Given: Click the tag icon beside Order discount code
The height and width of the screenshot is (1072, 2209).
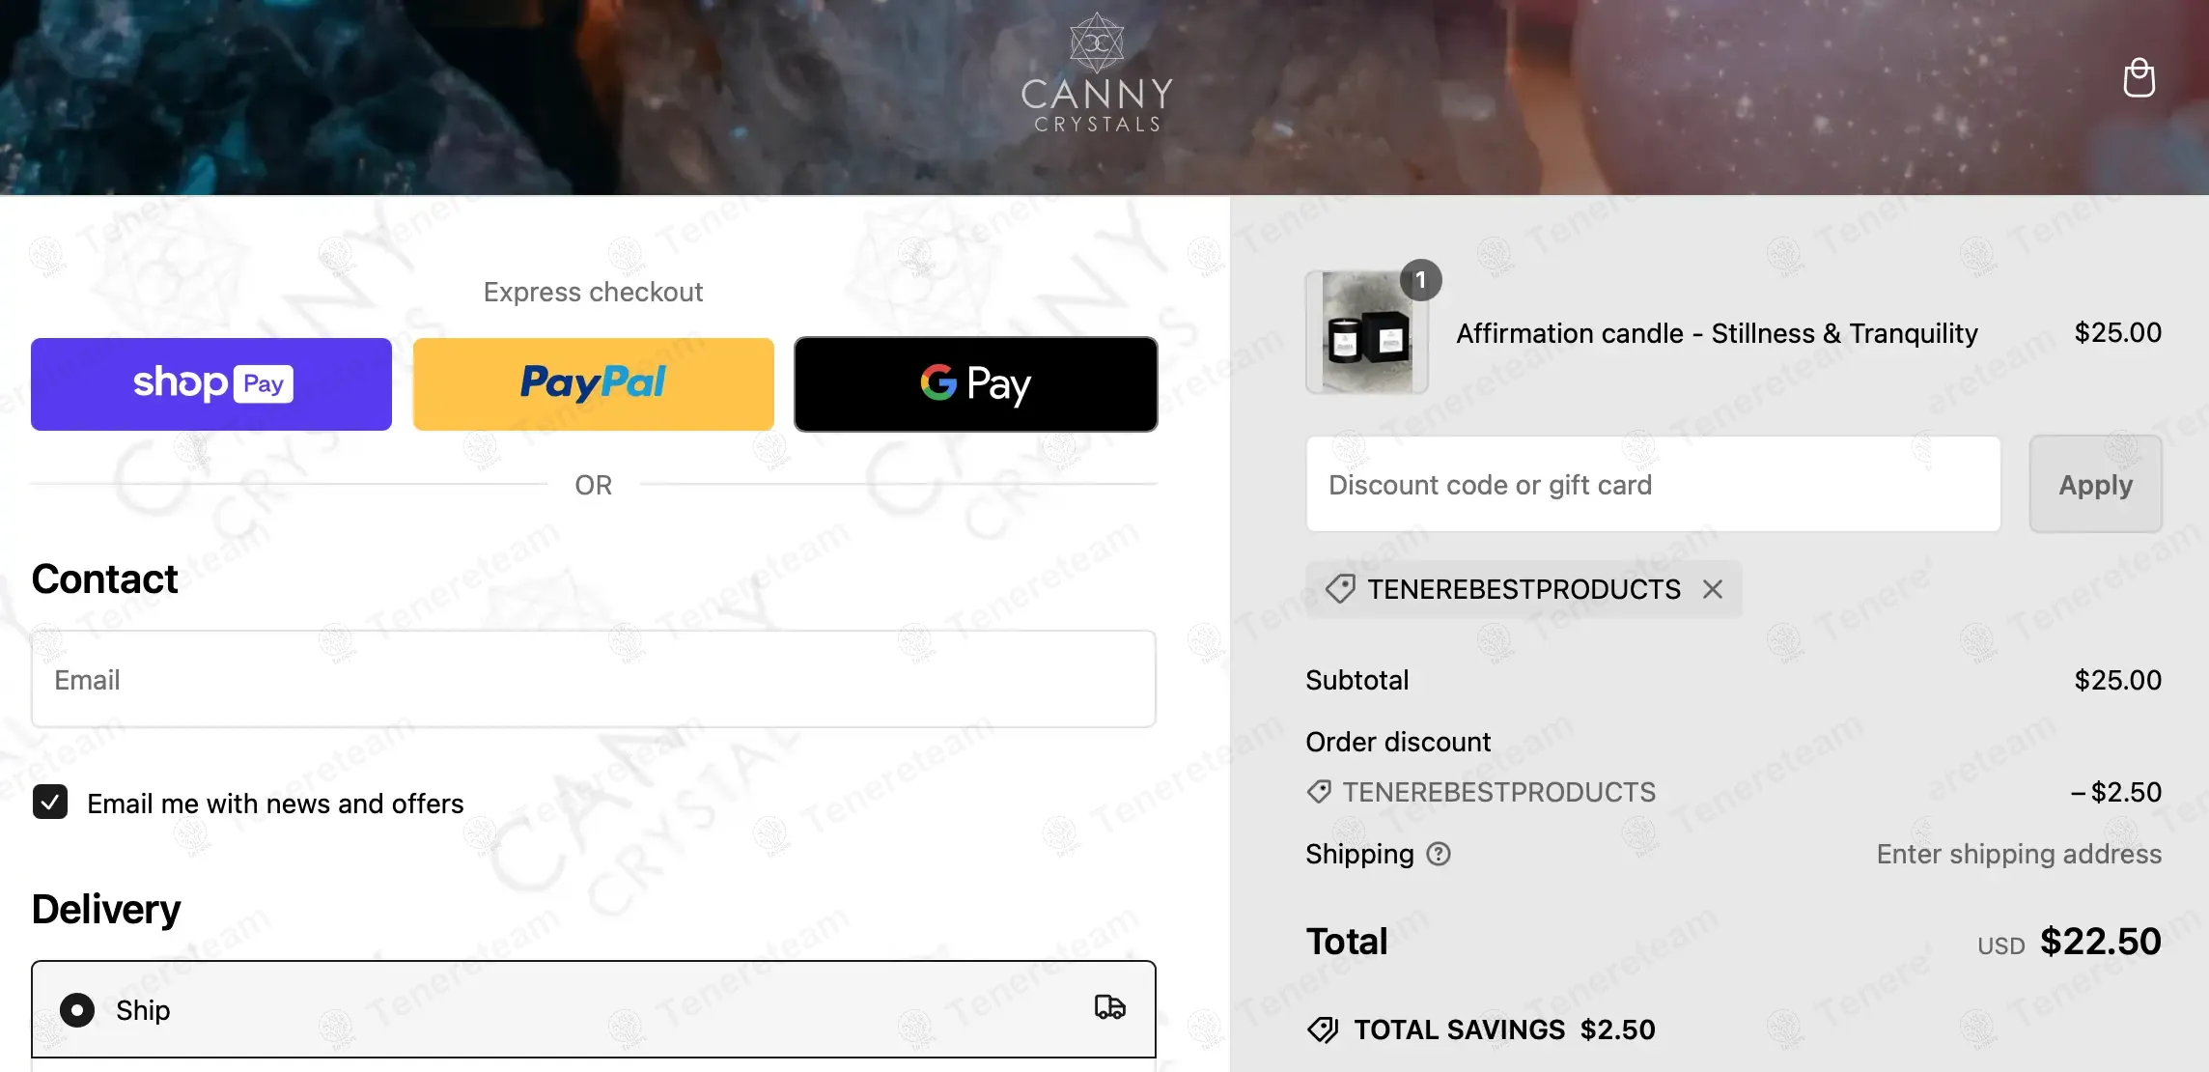Looking at the screenshot, I should 1319,792.
